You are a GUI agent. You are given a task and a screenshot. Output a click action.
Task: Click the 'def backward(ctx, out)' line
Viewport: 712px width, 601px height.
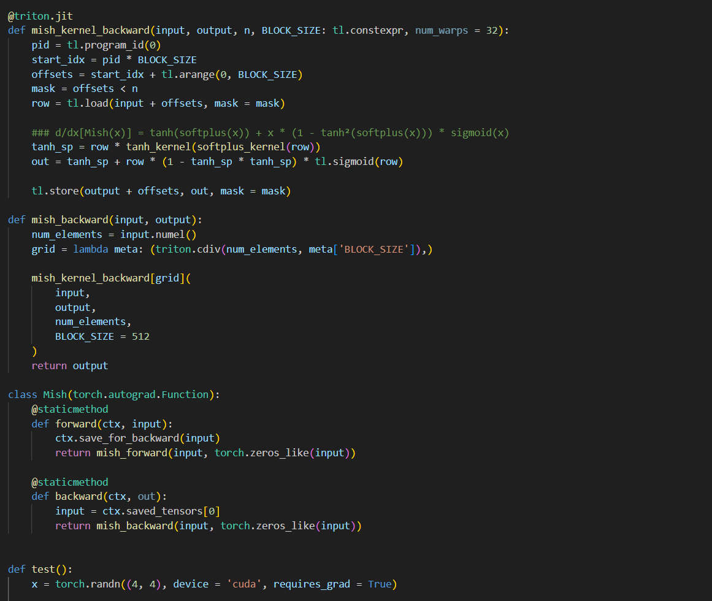point(99,497)
